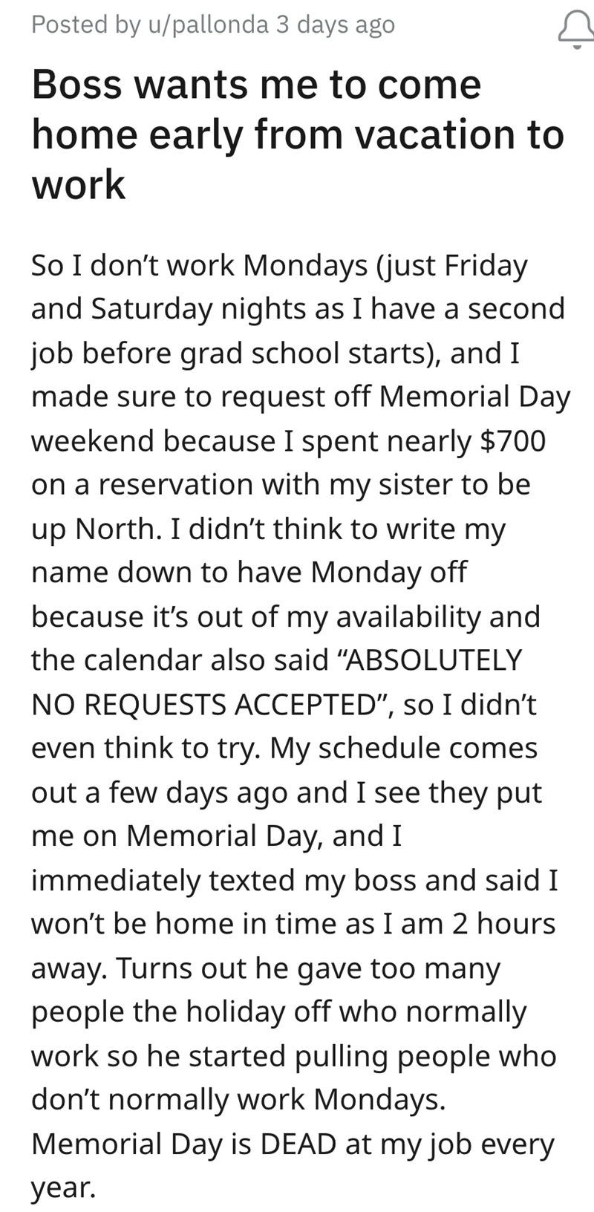Click the word "work" ending the title
Screen dimensions: 594x1212
[x=79, y=186]
